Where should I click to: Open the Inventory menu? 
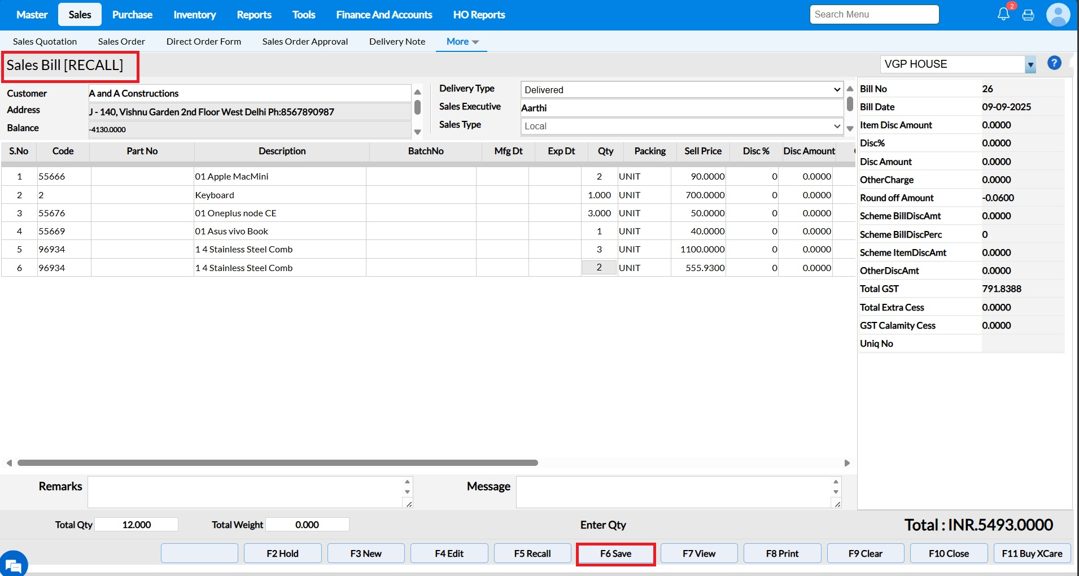[194, 15]
